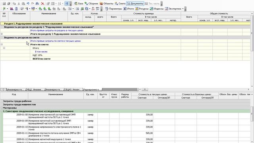Toggle the highlighted panel view icon in top toolbar
254x143 pixels.
(x=67, y=4)
